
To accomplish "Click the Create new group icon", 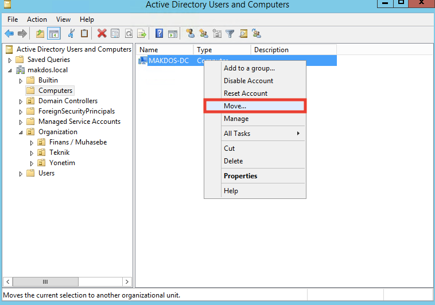I will [x=204, y=34].
